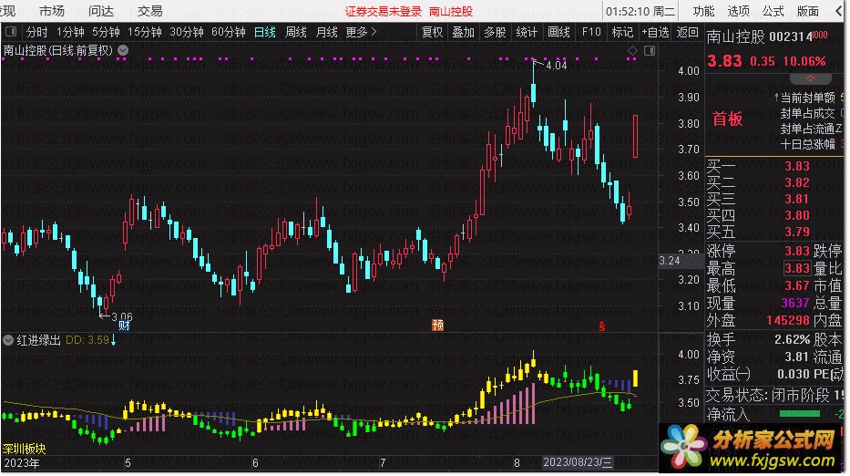The width and height of the screenshot is (850, 476).
Task: Click the 多股 multi-stock button
Action: click(495, 32)
